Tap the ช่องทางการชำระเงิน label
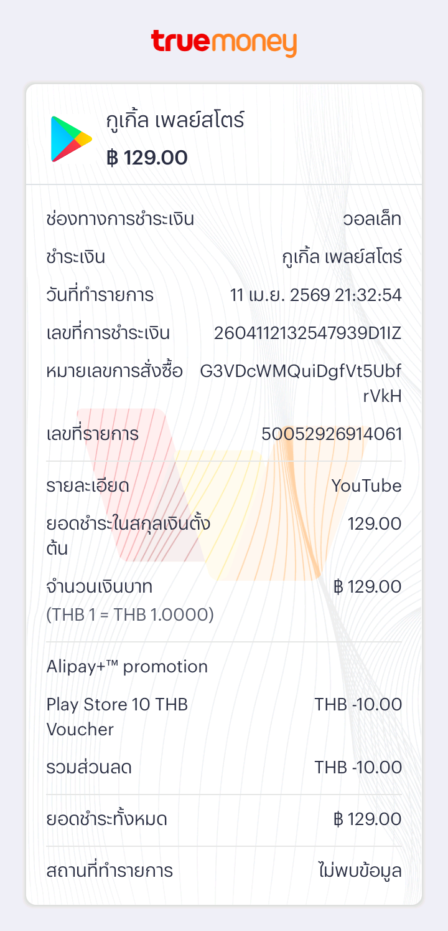Screen dimensions: 448x931 coord(120,219)
